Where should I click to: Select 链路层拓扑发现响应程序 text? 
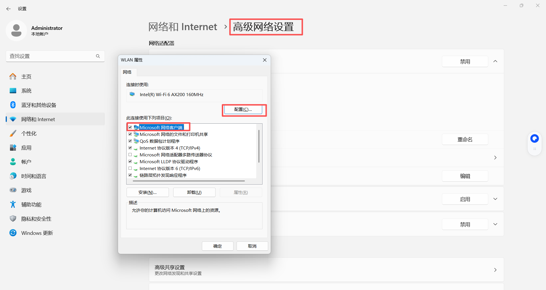[163, 175]
